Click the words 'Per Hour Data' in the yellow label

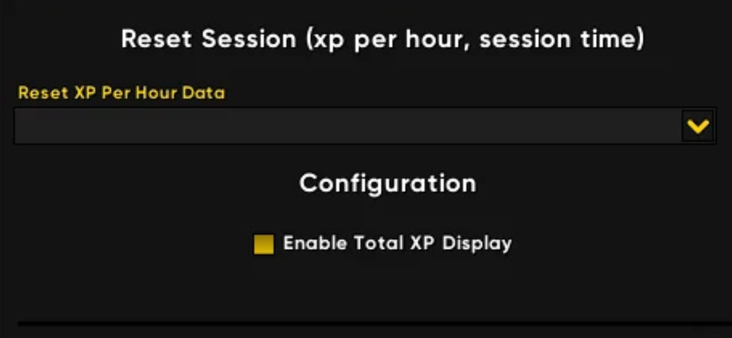coord(163,93)
